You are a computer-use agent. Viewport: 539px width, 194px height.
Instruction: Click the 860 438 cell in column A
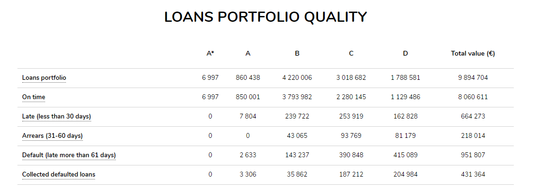[x=248, y=78]
